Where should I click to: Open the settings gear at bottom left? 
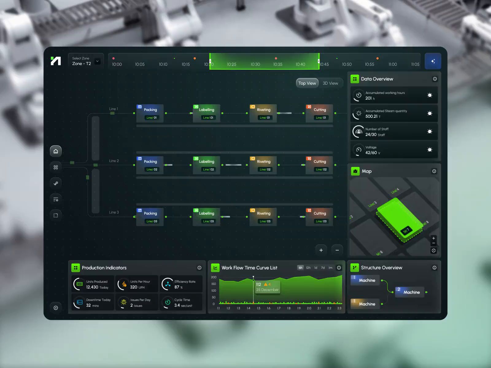point(56,308)
